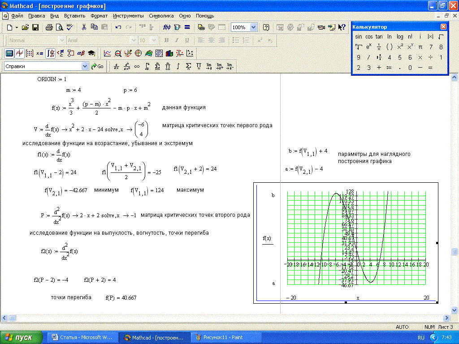Open the Вставить menu
The width and height of the screenshot is (459, 344).
(74, 16)
